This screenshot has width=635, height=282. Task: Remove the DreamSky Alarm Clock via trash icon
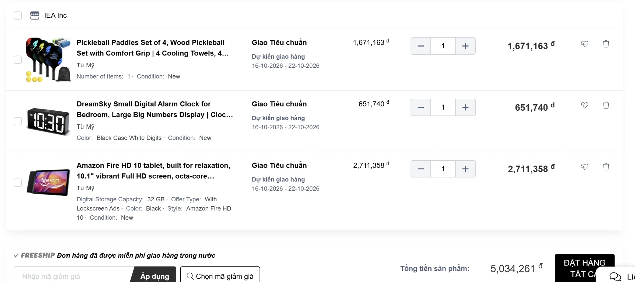tap(606, 105)
